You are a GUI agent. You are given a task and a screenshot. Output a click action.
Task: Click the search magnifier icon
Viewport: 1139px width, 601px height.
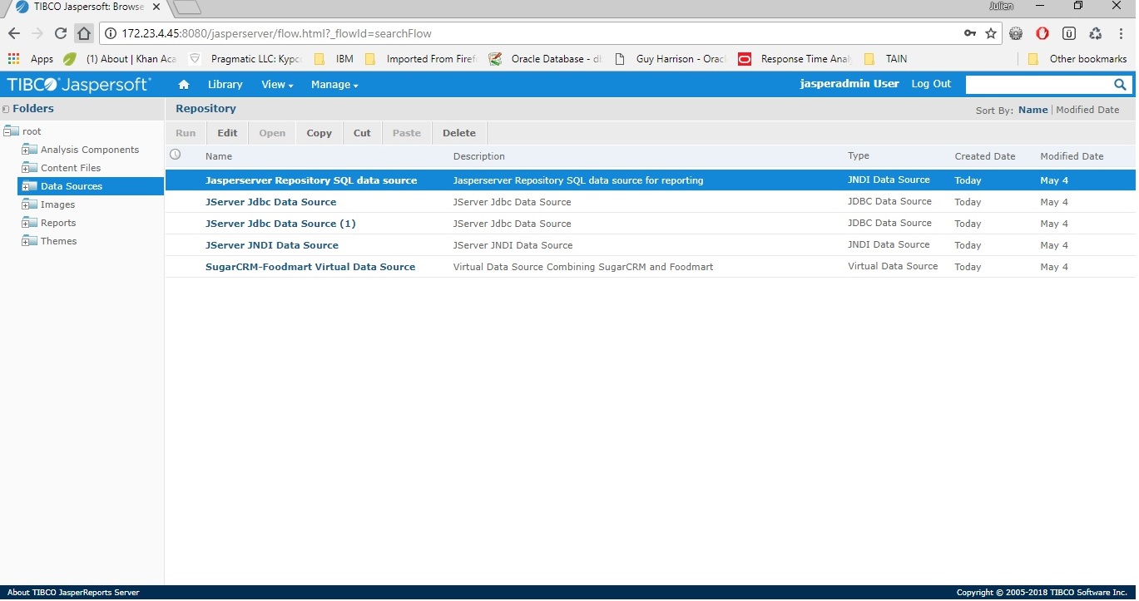click(x=1120, y=84)
